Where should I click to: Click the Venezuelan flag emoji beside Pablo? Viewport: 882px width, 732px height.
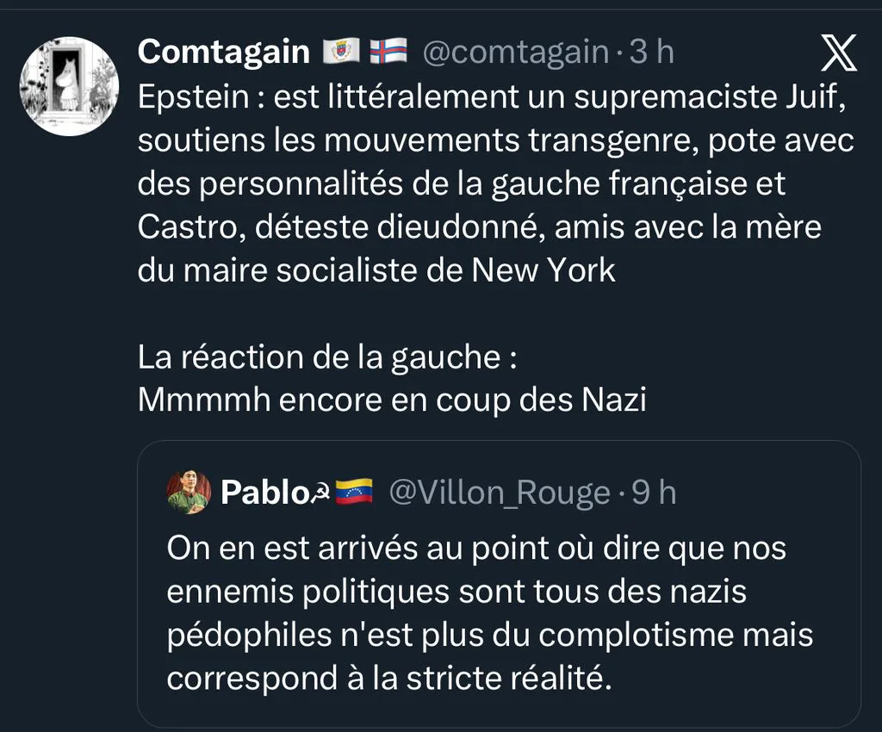pyautogui.click(x=354, y=492)
